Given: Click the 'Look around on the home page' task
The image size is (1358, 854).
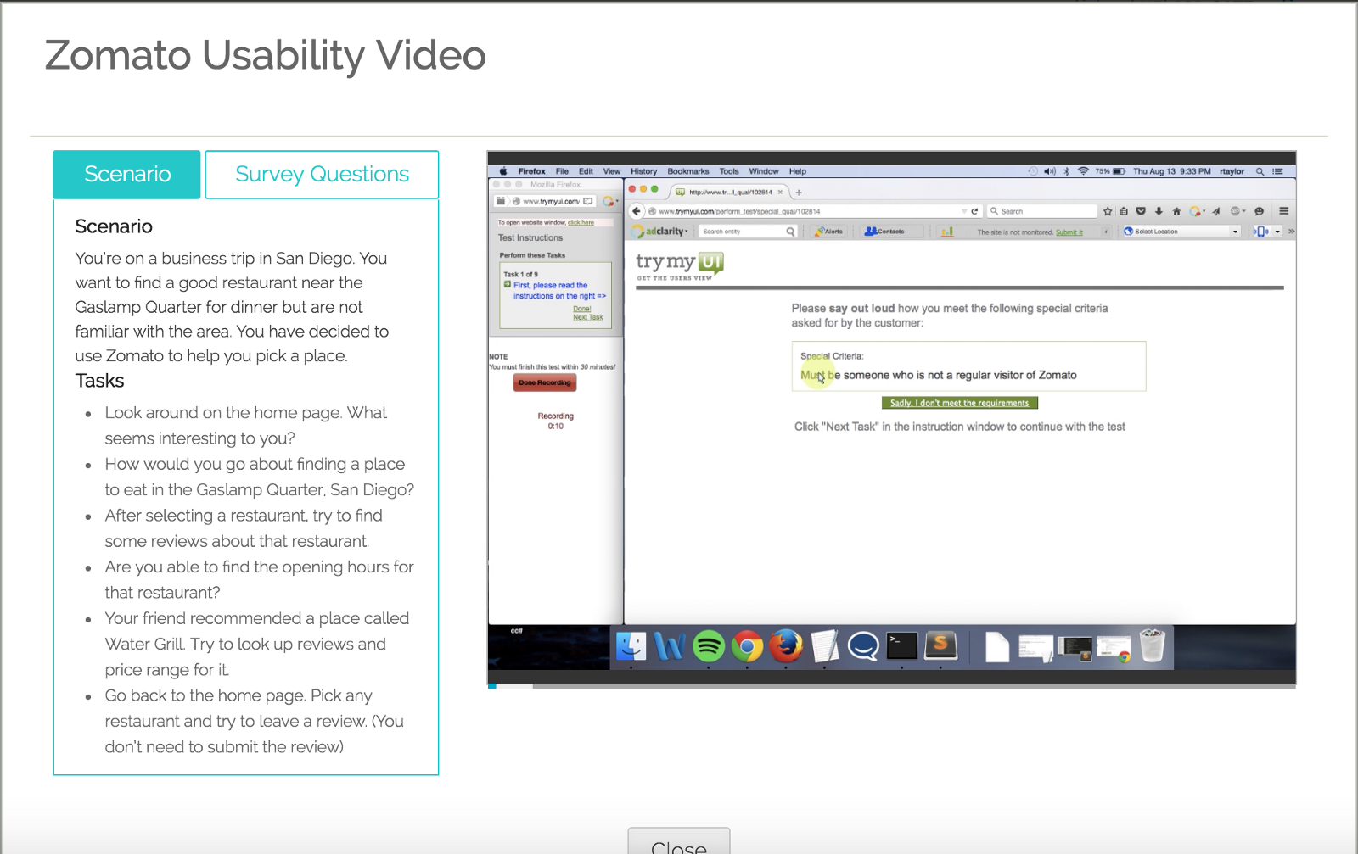Looking at the screenshot, I should (x=246, y=426).
